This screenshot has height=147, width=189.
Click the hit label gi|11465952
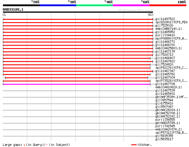click(165, 32)
